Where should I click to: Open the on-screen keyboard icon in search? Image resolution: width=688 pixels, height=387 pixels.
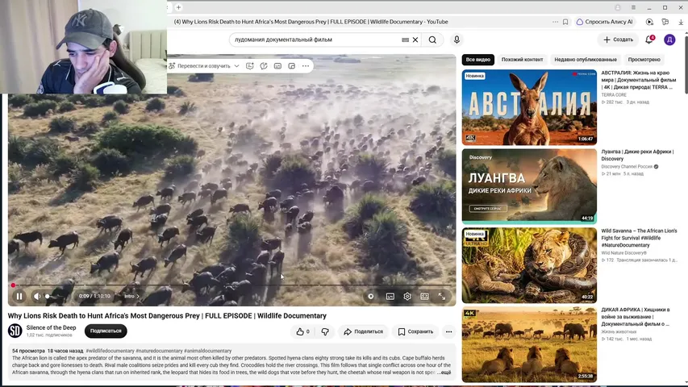click(406, 40)
